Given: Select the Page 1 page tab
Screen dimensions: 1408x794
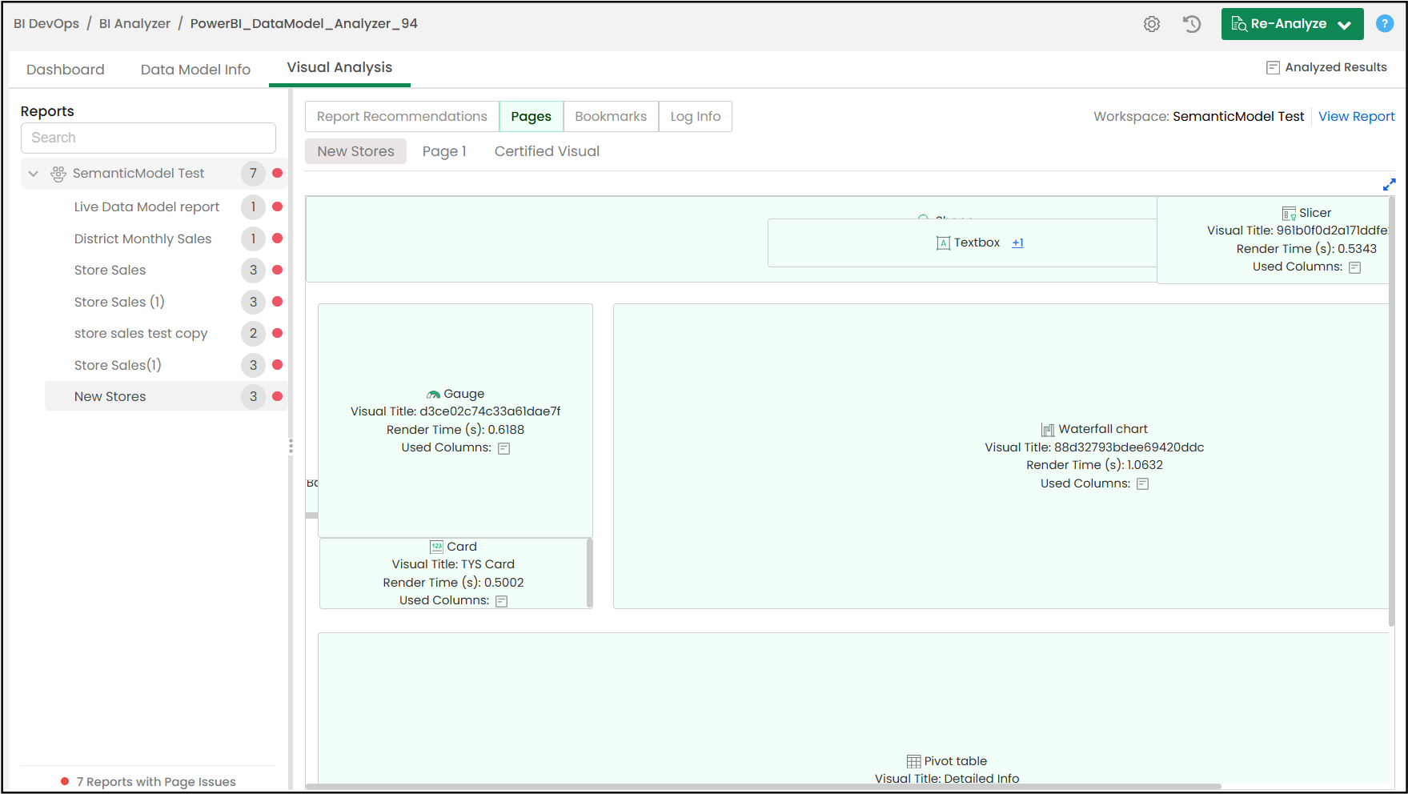Looking at the screenshot, I should tap(444, 151).
